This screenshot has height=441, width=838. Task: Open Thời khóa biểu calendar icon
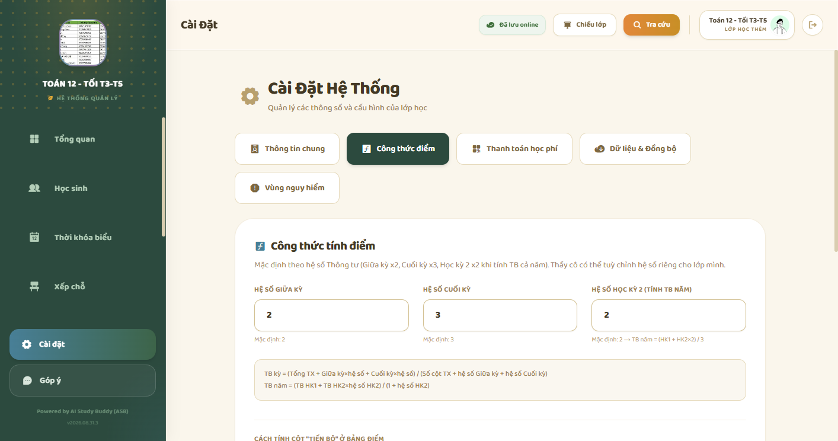point(34,237)
